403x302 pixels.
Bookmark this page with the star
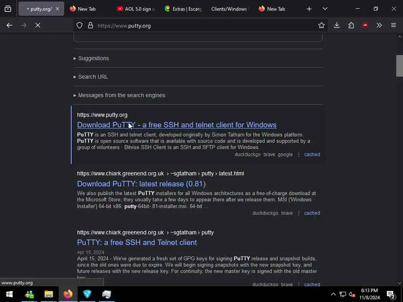321,25
